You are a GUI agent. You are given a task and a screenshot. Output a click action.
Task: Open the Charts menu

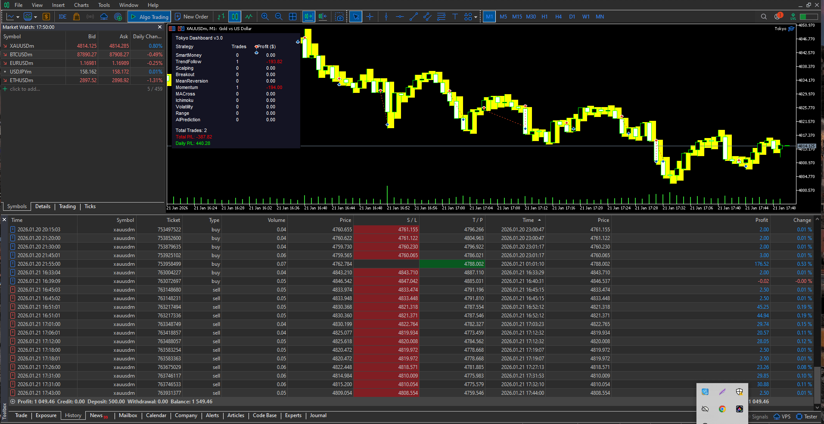click(x=81, y=5)
